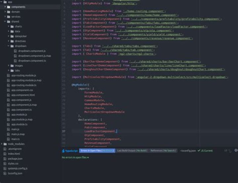Click the JS Current status indicator
Viewport: 238px width, 183px height.
pos(205,151)
